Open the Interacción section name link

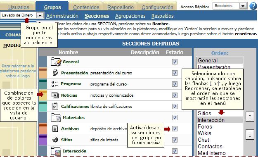(74, 151)
